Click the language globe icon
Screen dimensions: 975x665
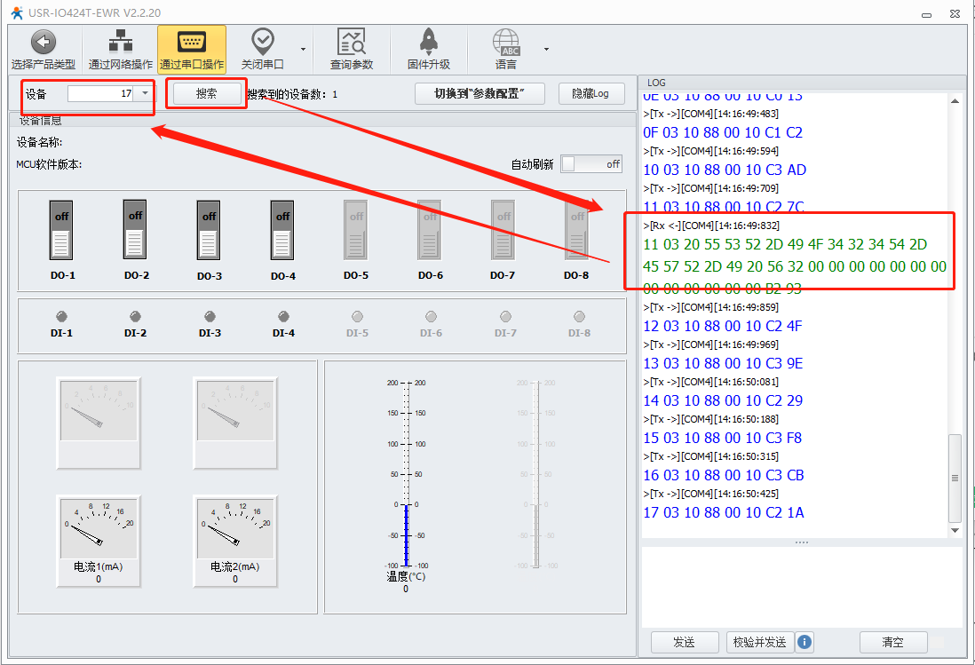(x=506, y=43)
